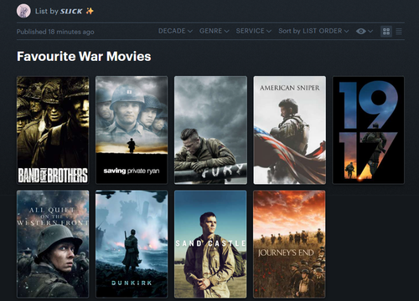Click the Favourite War Movies title
Screen dimensions: 419x301
[x=84, y=56]
